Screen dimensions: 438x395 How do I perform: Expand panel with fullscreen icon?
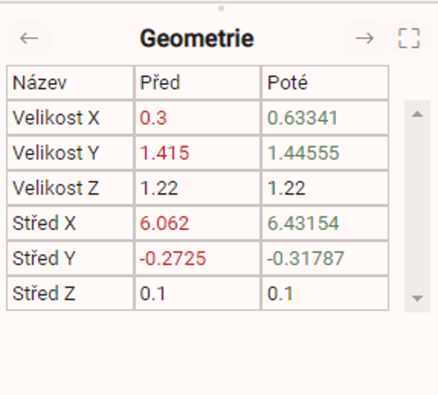(x=409, y=38)
